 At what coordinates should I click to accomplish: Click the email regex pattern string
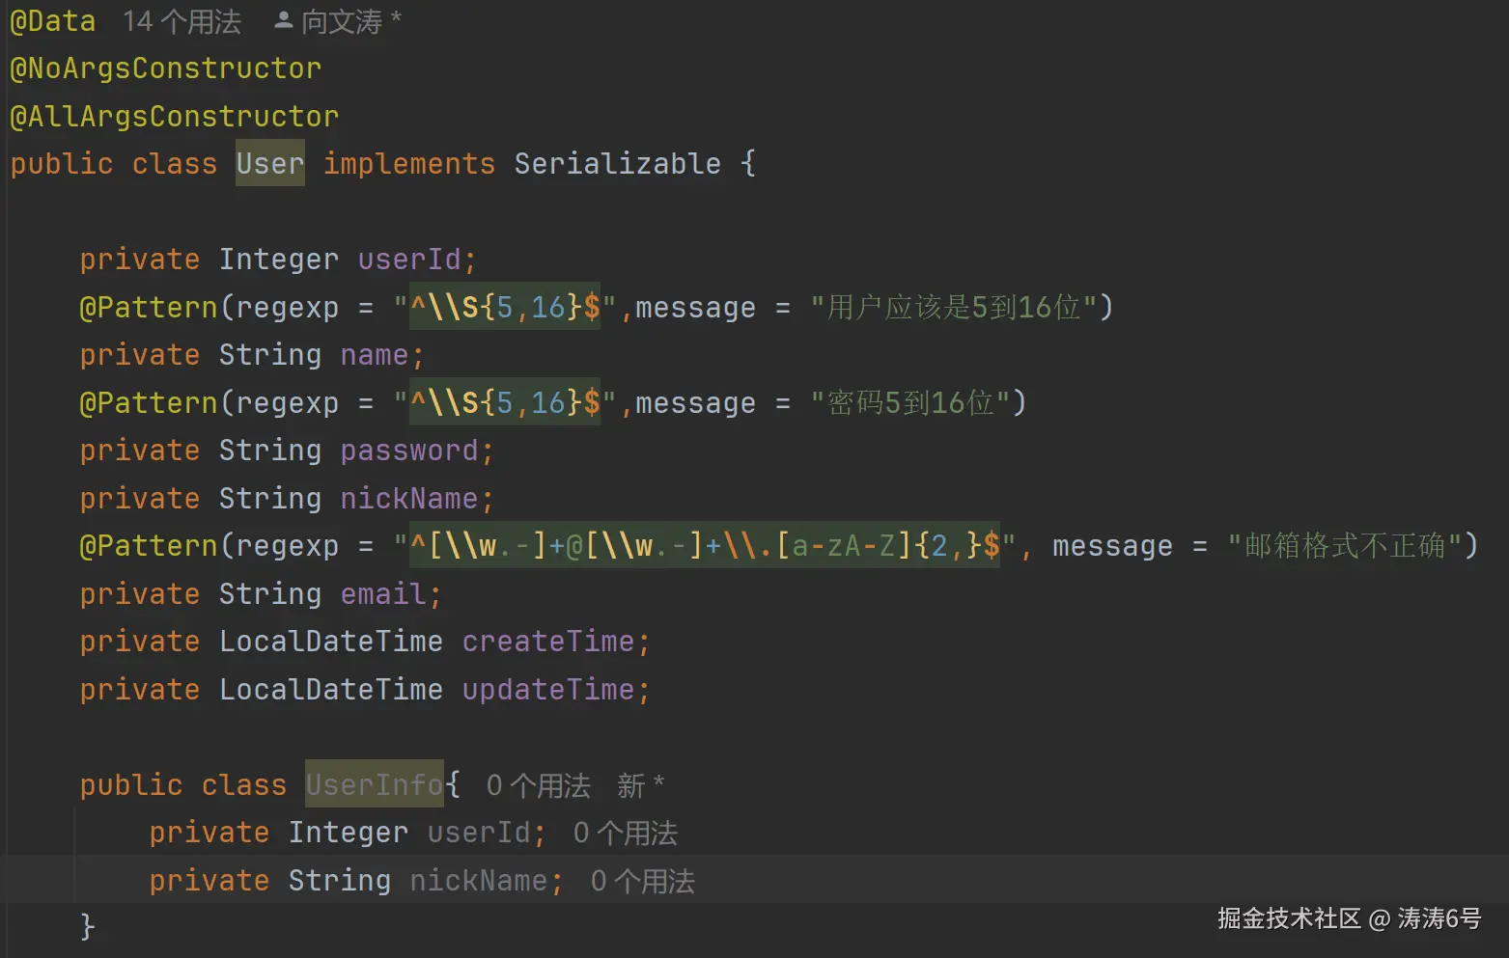(x=705, y=546)
